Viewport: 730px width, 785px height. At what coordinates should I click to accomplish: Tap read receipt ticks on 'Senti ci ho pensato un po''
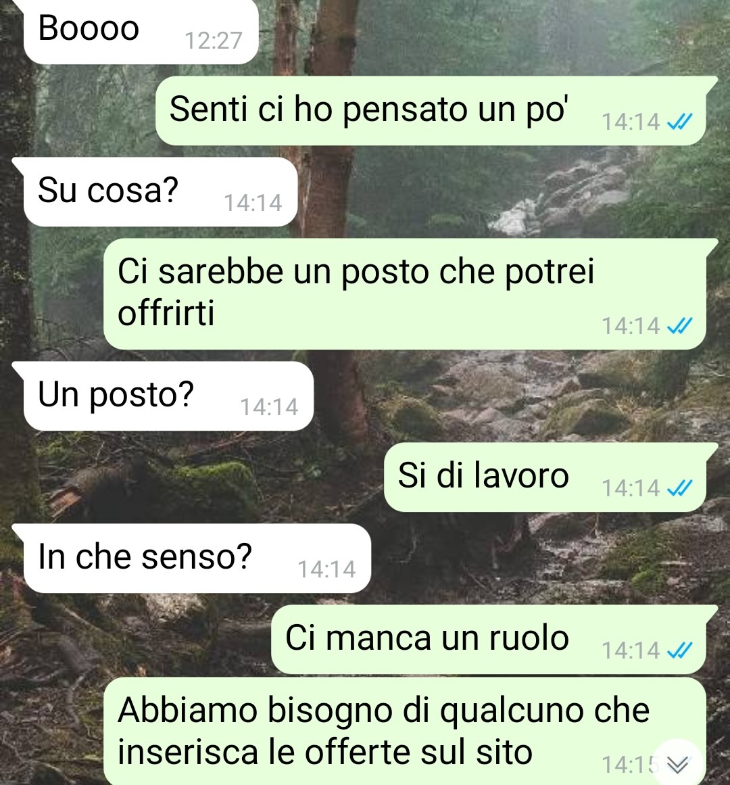681,121
